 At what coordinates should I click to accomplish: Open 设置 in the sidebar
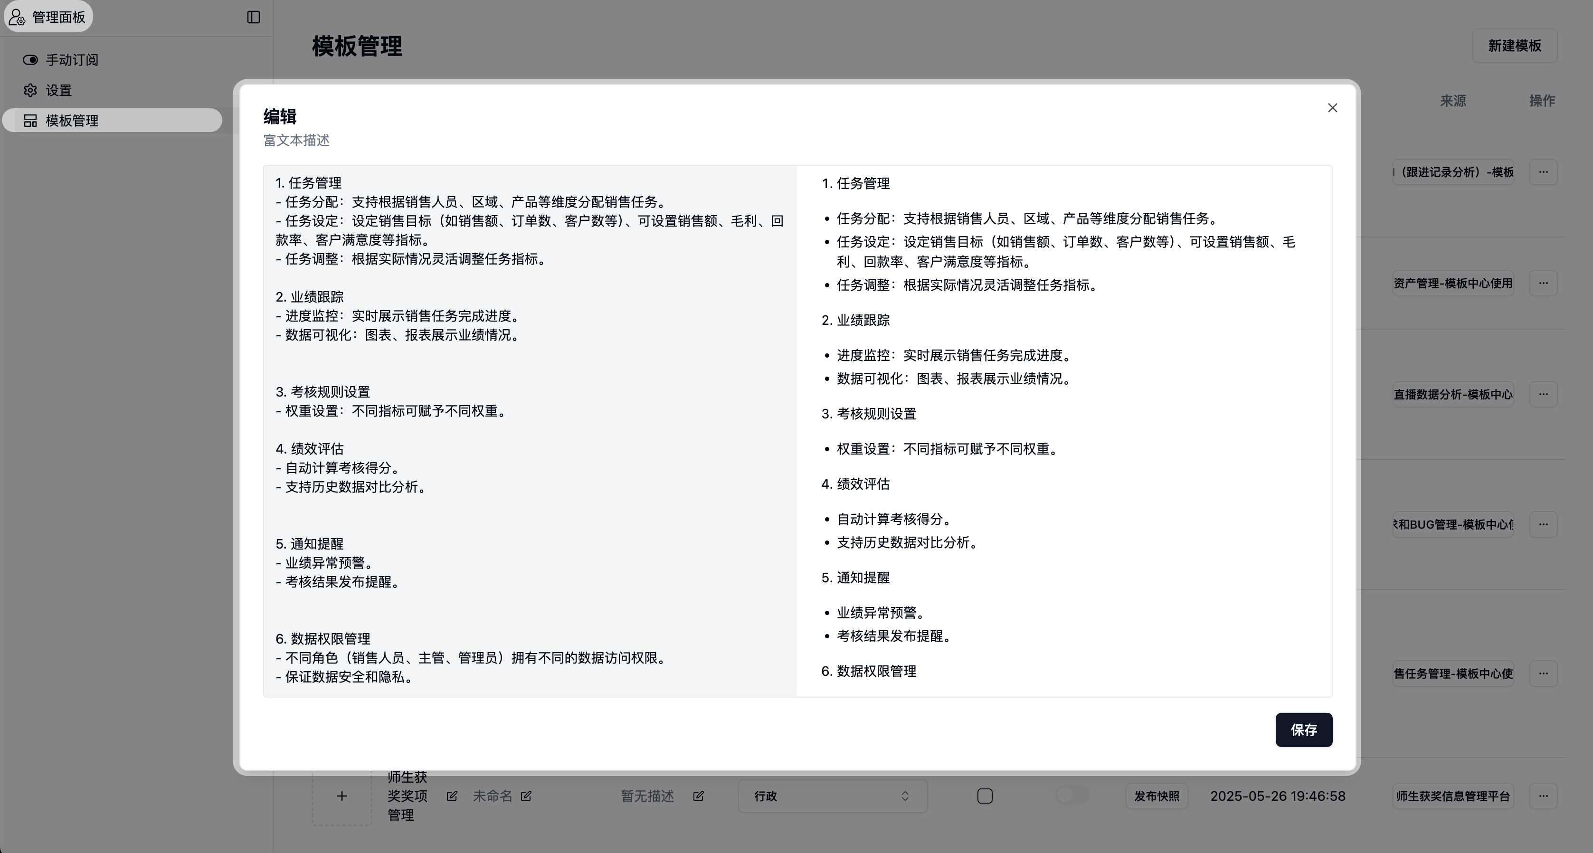click(x=59, y=90)
